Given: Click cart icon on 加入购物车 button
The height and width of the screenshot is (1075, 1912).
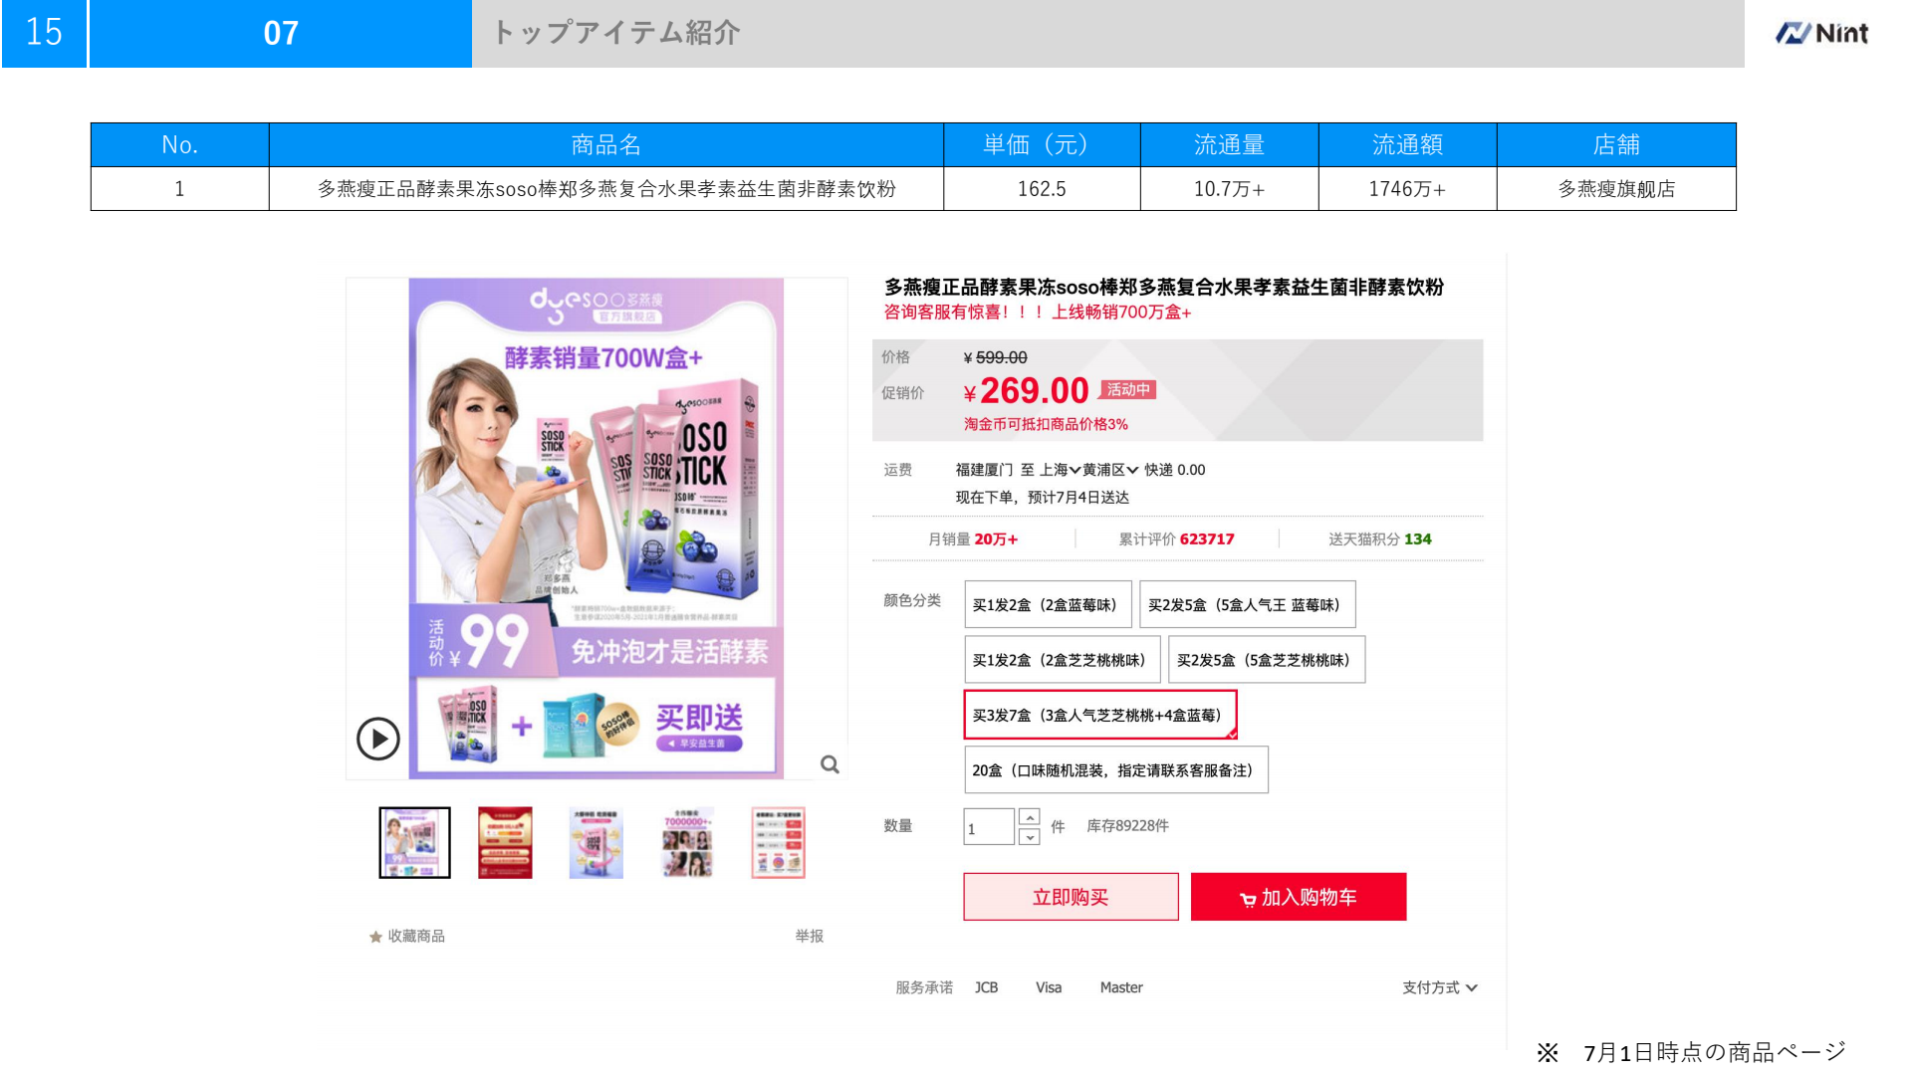Looking at the screenshot, I should pyautogui.click(x=1247, y=899).
